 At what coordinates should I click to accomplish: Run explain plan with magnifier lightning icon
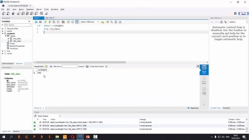54,22
